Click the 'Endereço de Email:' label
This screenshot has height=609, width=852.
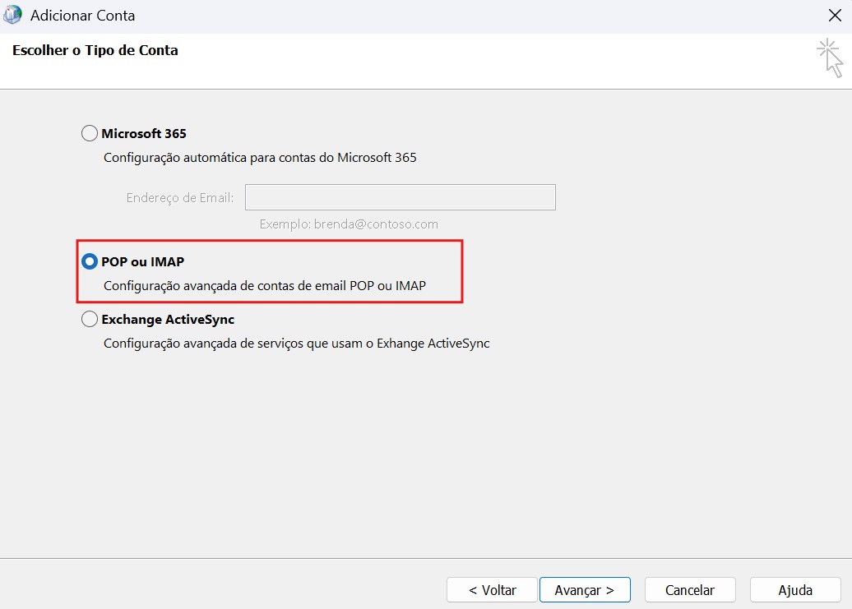click(180, 197)
